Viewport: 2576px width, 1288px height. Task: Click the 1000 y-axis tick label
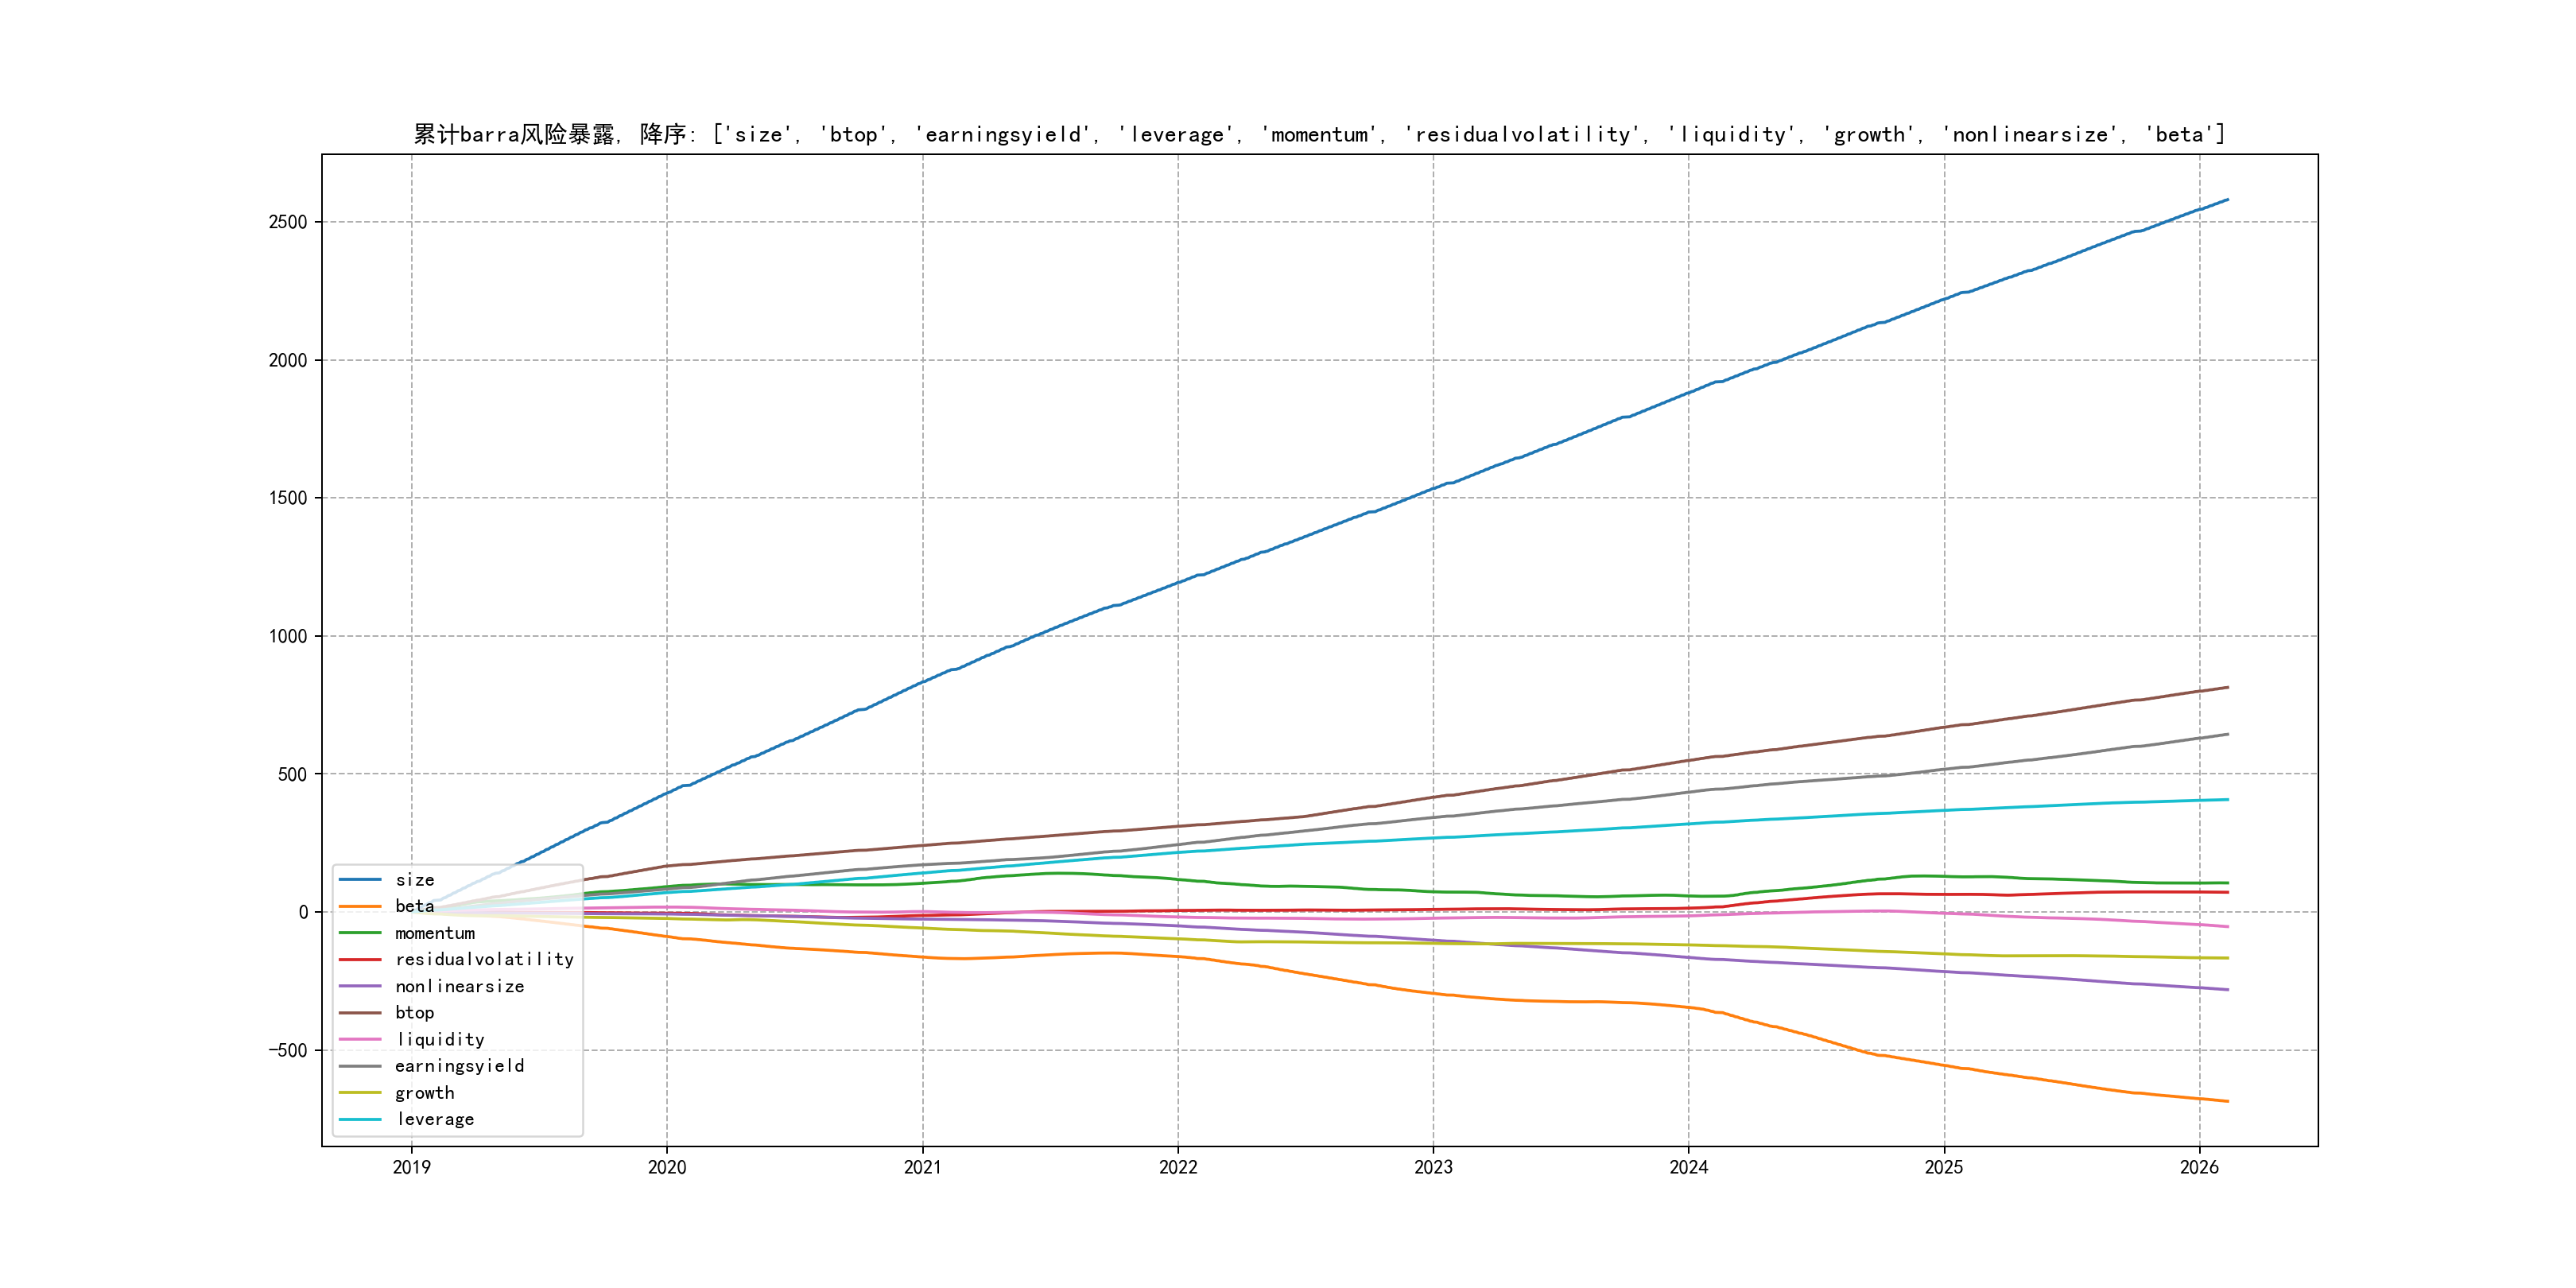click(x=288, y=636)
